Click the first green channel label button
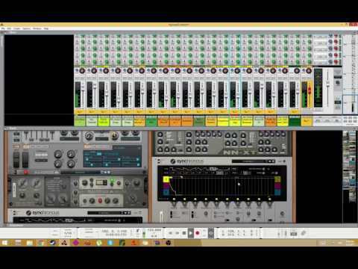Viewport: 358px width, 269px height. click(80, 121)
